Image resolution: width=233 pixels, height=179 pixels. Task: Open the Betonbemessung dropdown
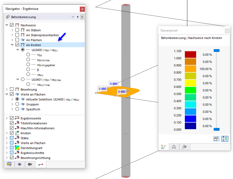point(73,17)
